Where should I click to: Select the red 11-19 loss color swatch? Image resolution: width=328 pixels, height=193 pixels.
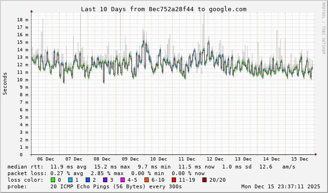tap(174, 180)
